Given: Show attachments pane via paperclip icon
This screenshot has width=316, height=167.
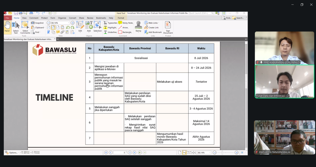Looking at the screenshot, I should pos(62,32).
